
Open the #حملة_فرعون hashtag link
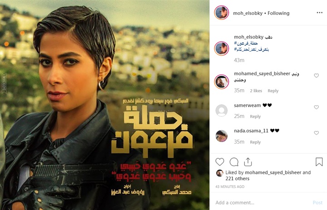pos(246,43)
